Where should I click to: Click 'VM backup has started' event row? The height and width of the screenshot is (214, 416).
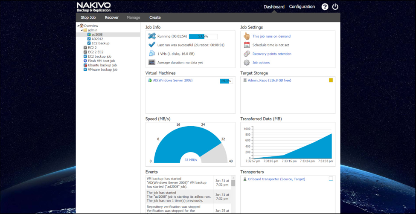[x=188, y=182]
